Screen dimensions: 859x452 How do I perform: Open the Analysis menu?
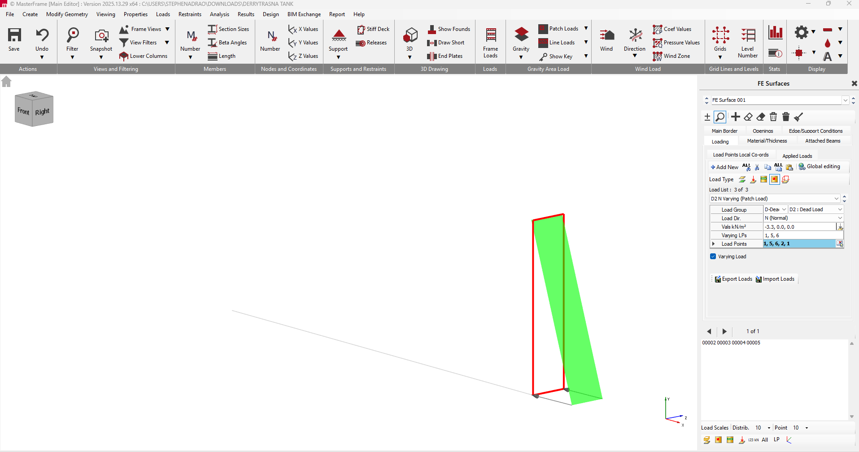coord(219,14)
